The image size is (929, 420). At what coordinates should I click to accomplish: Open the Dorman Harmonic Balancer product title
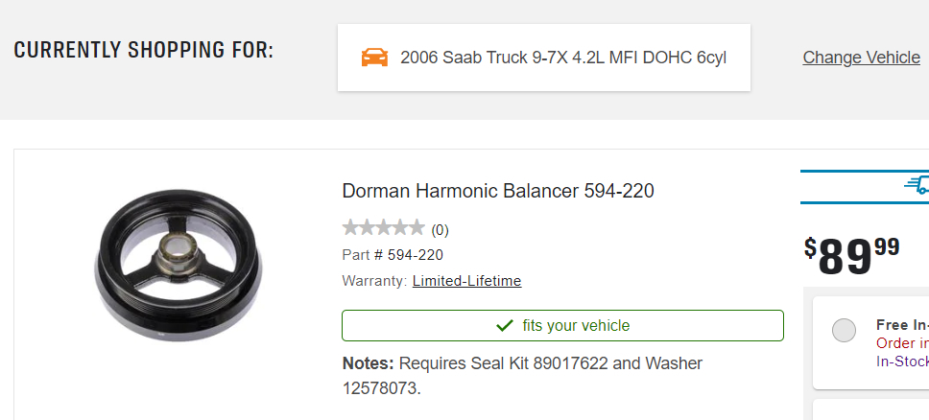click(498, 191)
